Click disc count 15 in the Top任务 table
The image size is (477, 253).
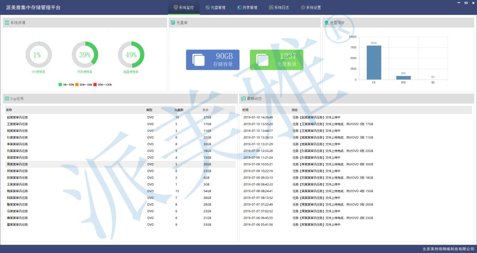coord(177,191)
